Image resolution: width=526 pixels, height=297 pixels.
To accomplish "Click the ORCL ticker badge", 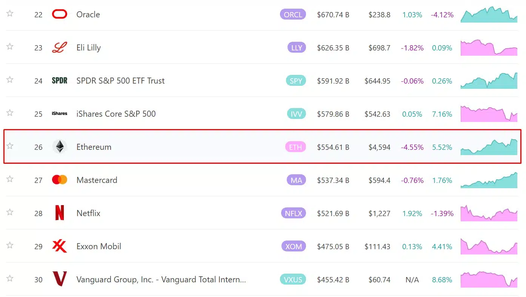I will tap(293, 15).
